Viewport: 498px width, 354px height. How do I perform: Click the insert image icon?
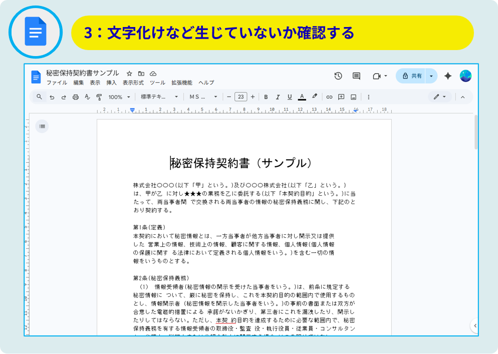[353, 97]
